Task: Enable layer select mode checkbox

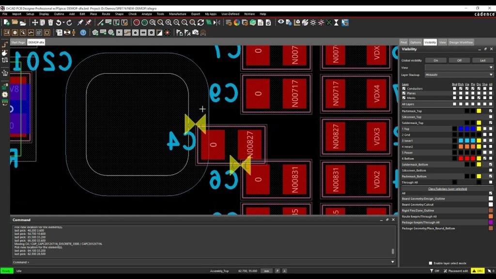Action: [x=431, y=263]
